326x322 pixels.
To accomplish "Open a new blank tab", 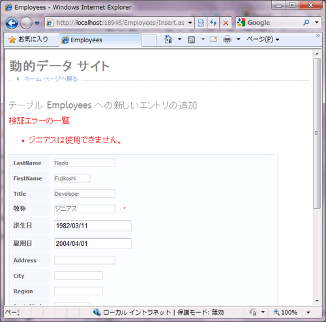I will [149, 40].
